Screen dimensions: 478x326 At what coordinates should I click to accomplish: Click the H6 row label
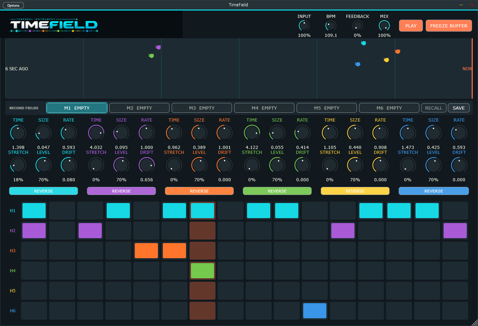pos(13,311)
